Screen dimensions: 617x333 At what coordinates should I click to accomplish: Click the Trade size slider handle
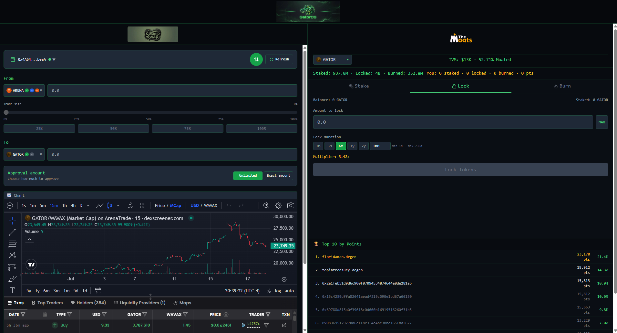(x=6, y=112)
